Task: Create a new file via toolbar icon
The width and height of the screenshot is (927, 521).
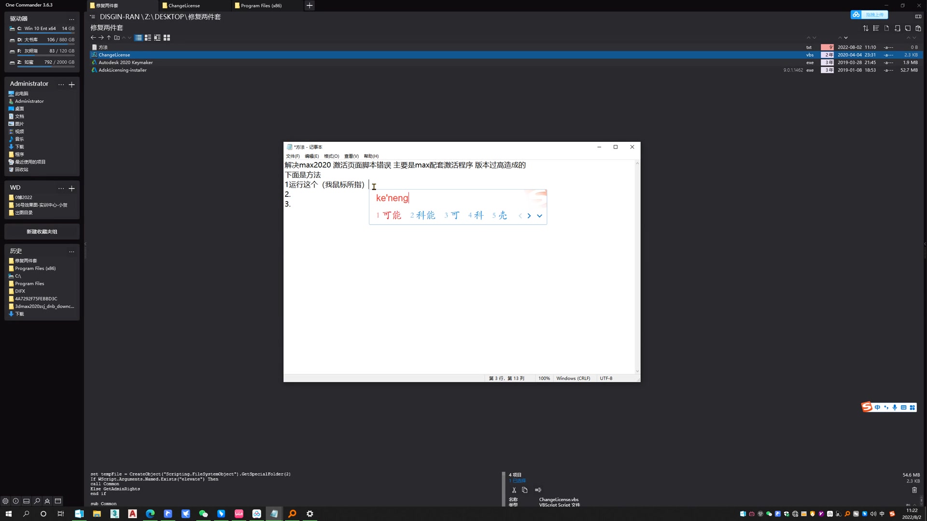Action: [886, 28]
